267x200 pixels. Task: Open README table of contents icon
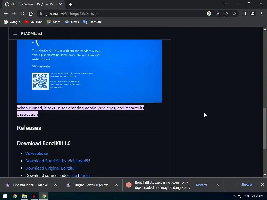click(x=15, y=33)
